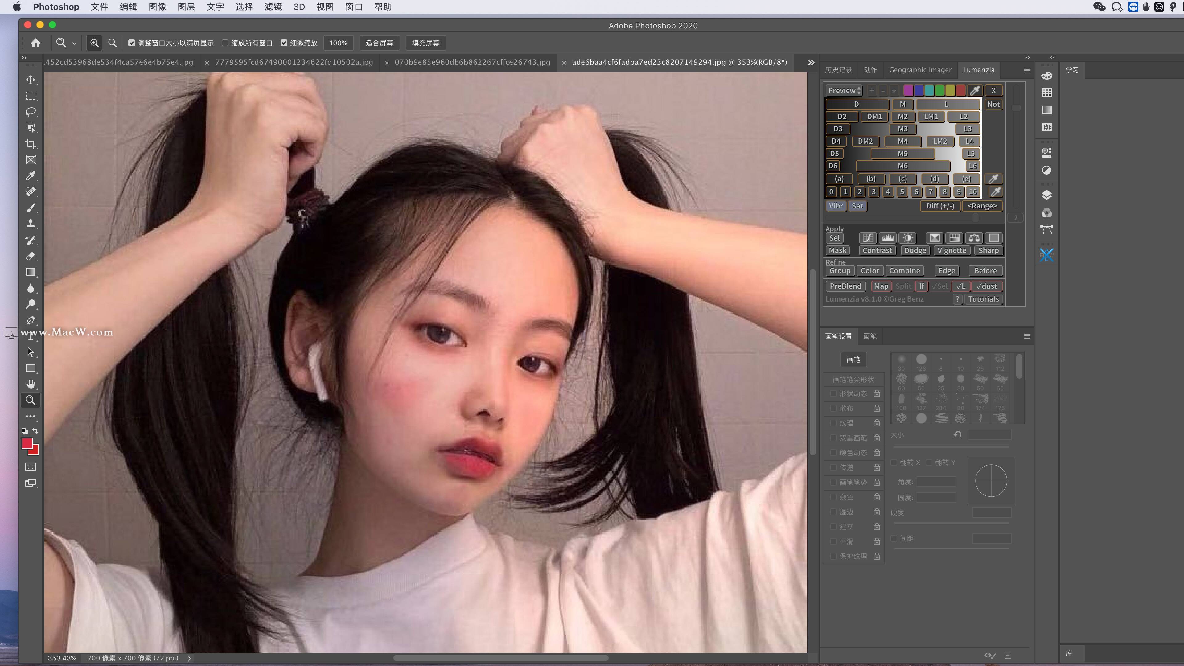Click the red foreground color swatch
This screenshot has height=666, width=1184.
coord(27,443)
